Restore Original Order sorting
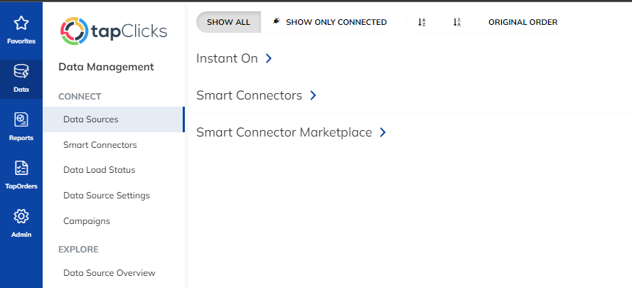The height and width of the screenshot is (288, 632). click(x=523, y=22)
